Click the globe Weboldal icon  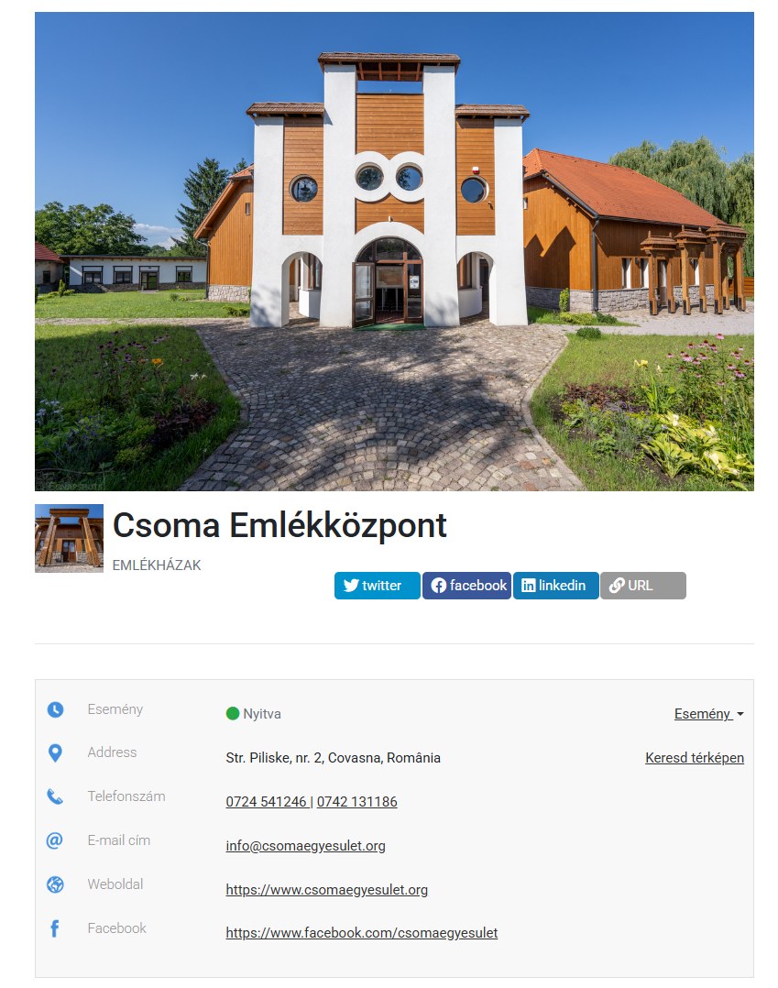coord(55,884)
